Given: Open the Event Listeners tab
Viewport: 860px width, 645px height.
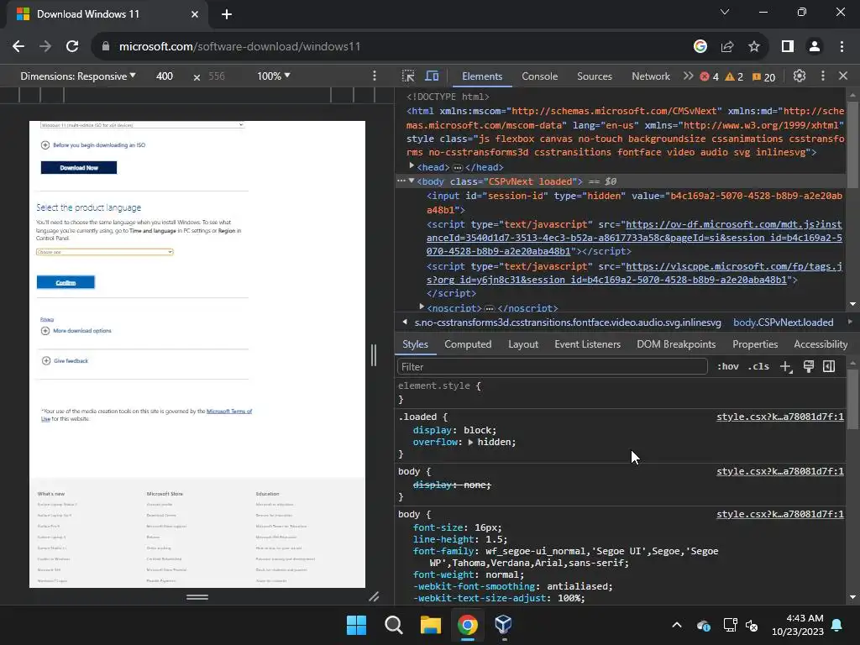Looking at the screenshot, I should pos(587,343).
